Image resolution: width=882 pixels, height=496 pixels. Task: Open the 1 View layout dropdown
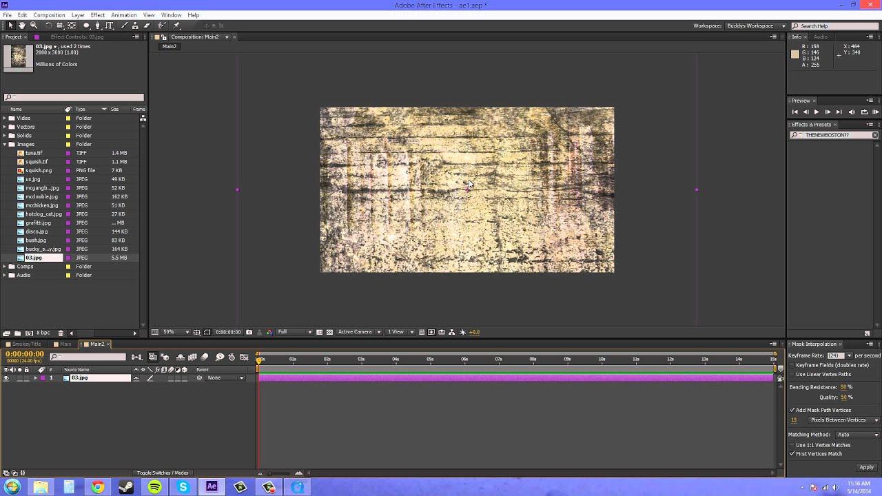pyautogui.click(x=400, y=332)
